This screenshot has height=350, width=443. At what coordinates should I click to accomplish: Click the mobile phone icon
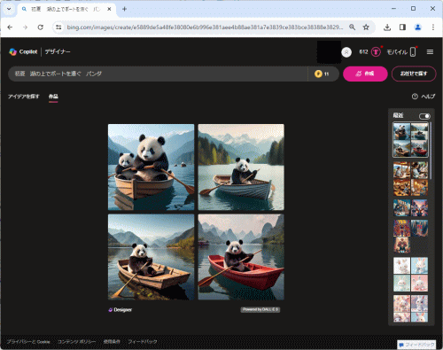(x=413, y=52)
